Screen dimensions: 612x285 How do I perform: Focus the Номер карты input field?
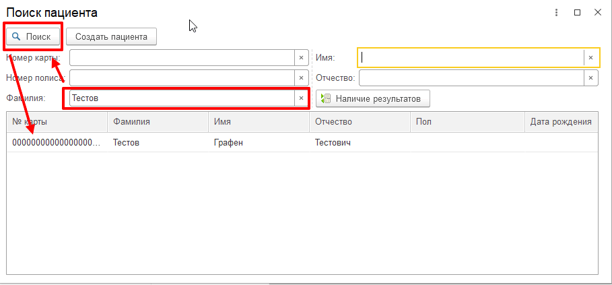(x=182, y=58)
